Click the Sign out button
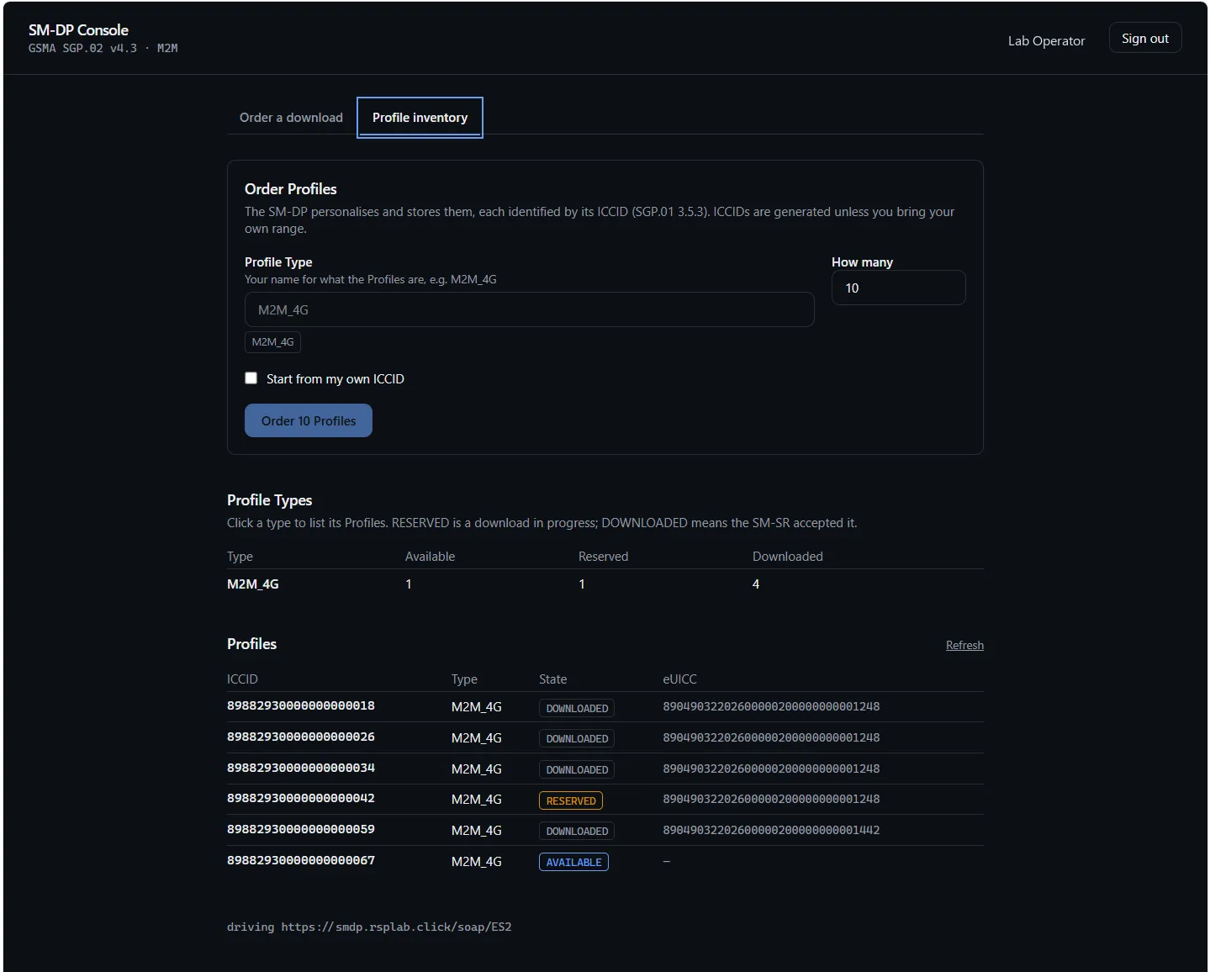 (x=1144, y=38)
